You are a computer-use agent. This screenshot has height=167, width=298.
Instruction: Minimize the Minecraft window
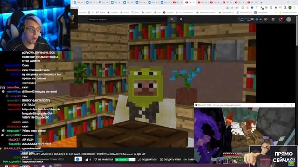(x=278, y=105)
